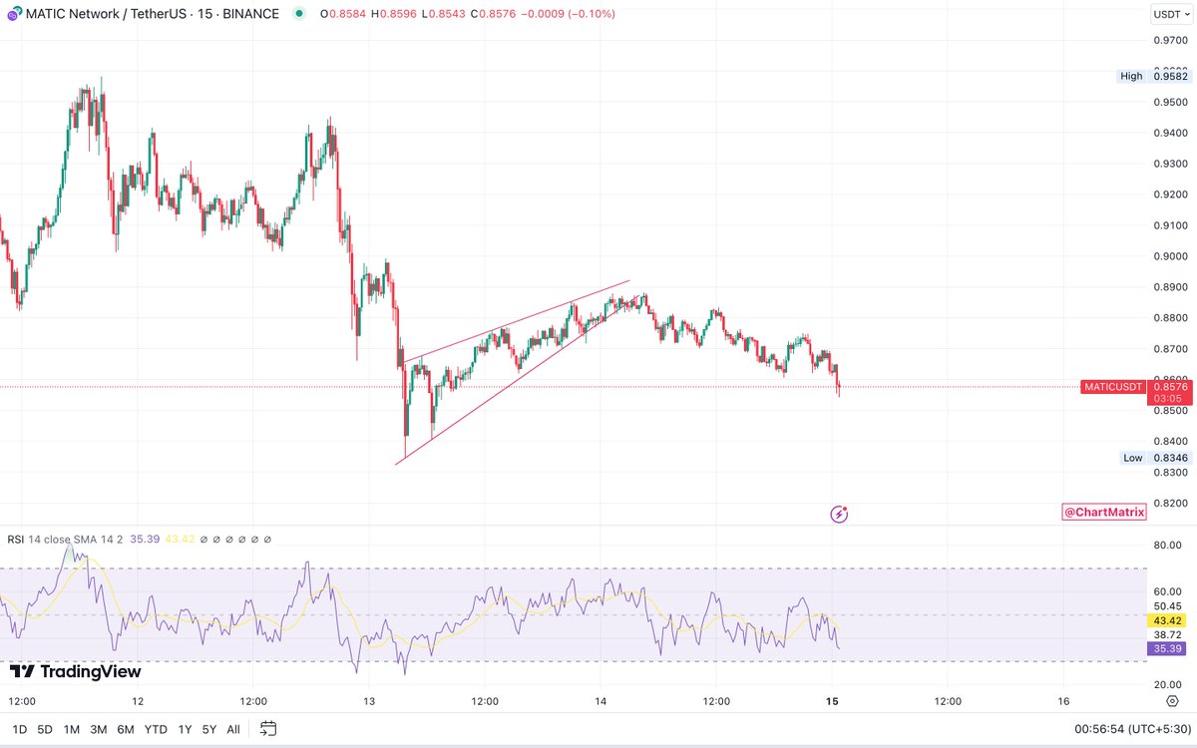Click the change −0.0009 (−0.10%) text
The image size is (1197, 748).
tap(570, 14)
